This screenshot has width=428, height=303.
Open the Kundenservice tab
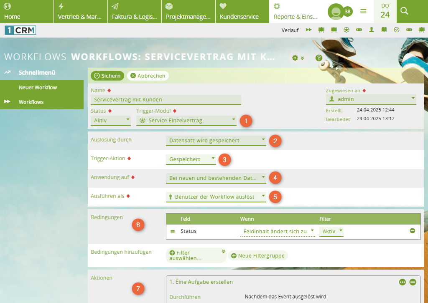pos(242,11)
